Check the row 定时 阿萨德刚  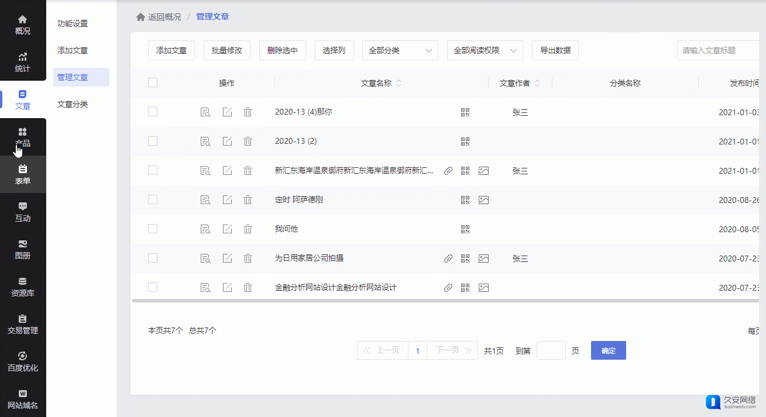coord(153,199)
